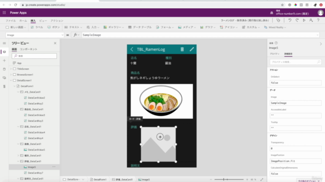Click the DetailForm1 breadcrumb
Image resolution: width=325 pixels, height=182 pixels.
98,179
